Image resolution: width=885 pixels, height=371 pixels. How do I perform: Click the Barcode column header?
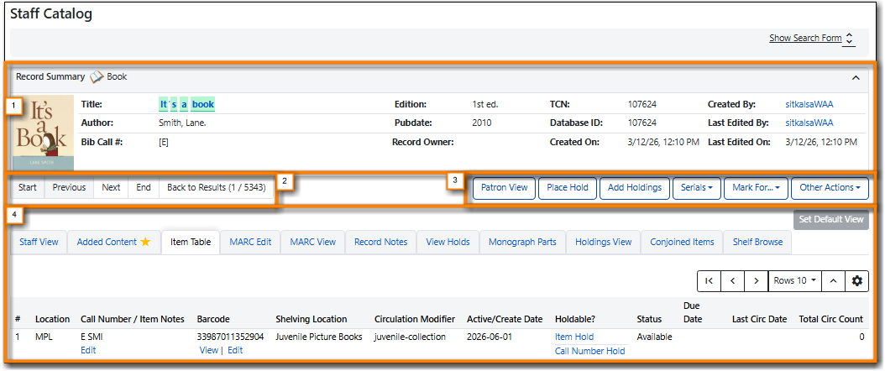(x=213, y=319)
